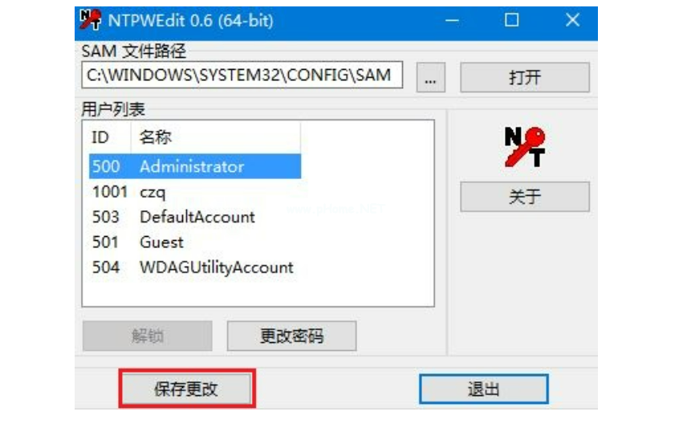Select the Guest account row
Image resolution: width=679 pixels, height=432 pixels.
pos(195,242)
